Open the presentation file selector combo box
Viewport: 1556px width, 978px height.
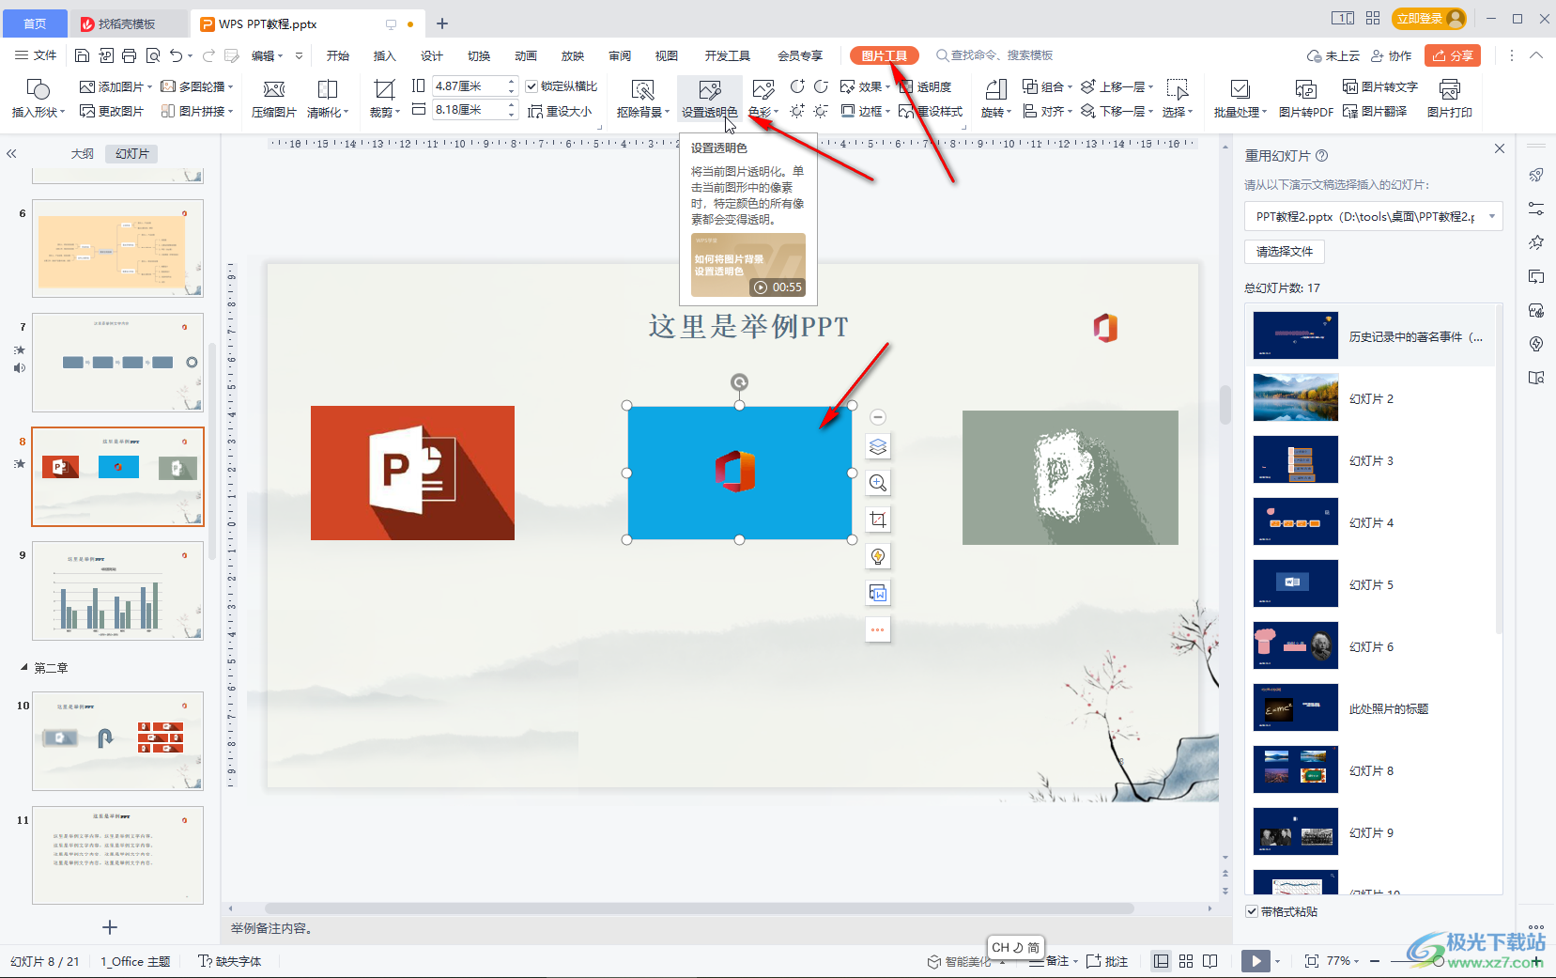point(1374,216)
